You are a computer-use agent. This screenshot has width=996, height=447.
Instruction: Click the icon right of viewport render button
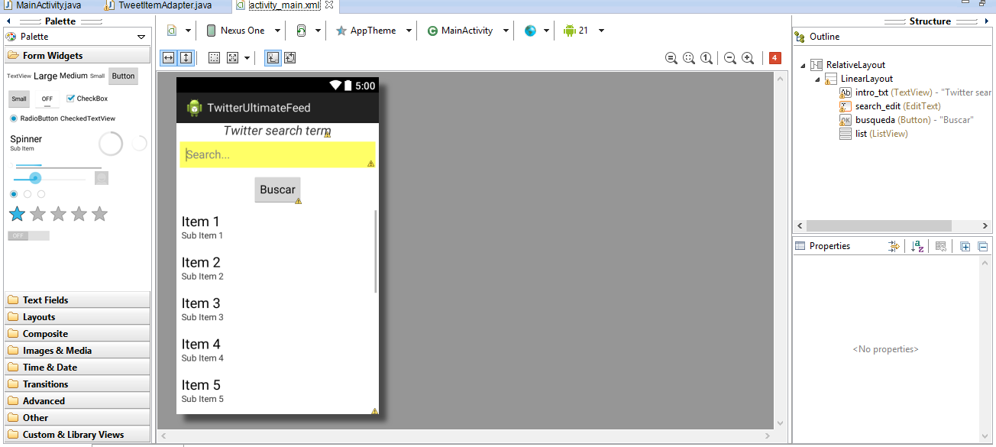pos(290,58)
